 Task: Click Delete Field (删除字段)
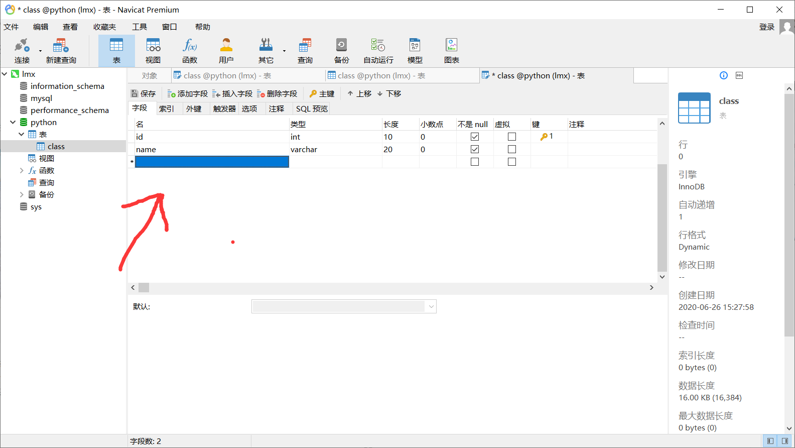click(277, 93)
